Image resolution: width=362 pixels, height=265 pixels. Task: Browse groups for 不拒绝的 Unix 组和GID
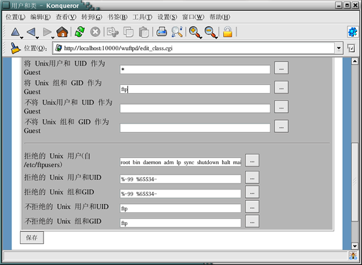pyautogui.click(x=252, y=221)
